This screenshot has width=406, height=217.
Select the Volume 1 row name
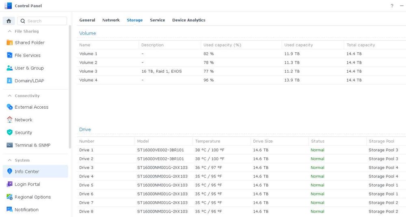[88, 54]
